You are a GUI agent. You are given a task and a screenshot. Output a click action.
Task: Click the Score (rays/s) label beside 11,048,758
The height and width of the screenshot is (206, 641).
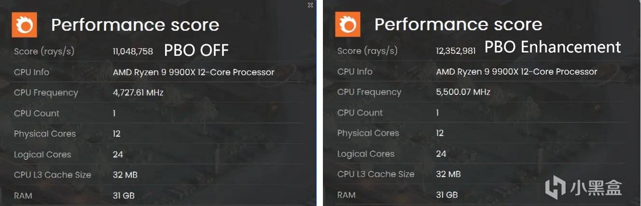44,51
